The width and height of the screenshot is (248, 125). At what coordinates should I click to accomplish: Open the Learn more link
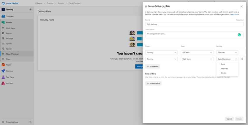tap(235, 14)
